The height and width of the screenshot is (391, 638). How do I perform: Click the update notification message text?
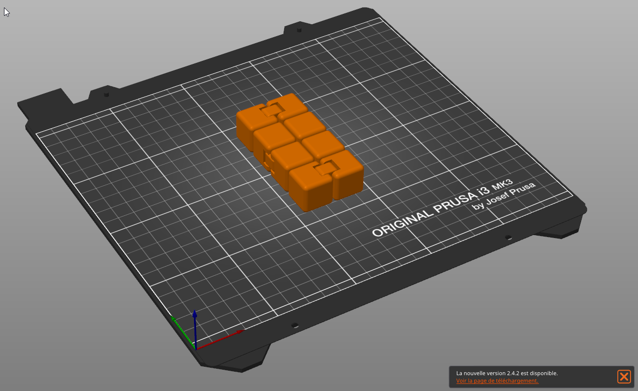(507, 373)
